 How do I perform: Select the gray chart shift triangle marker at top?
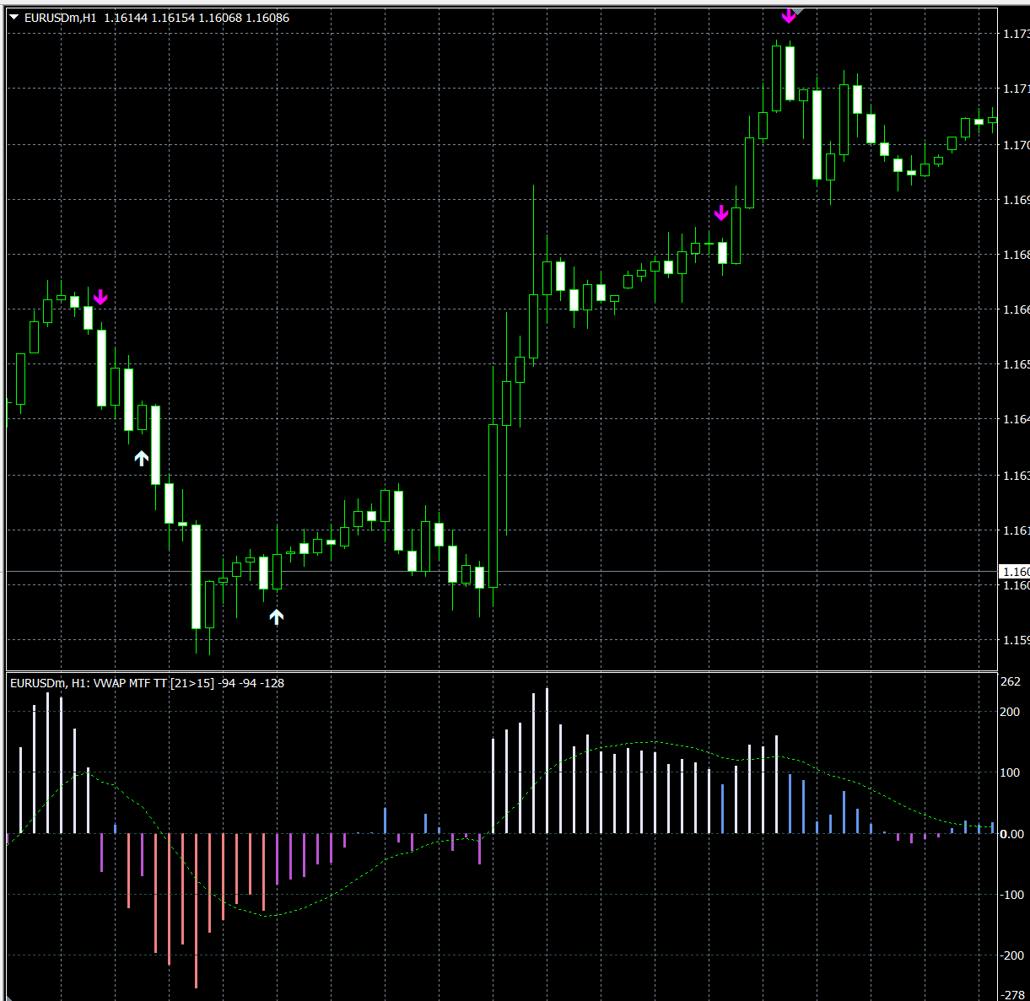[x=797, y=11]
